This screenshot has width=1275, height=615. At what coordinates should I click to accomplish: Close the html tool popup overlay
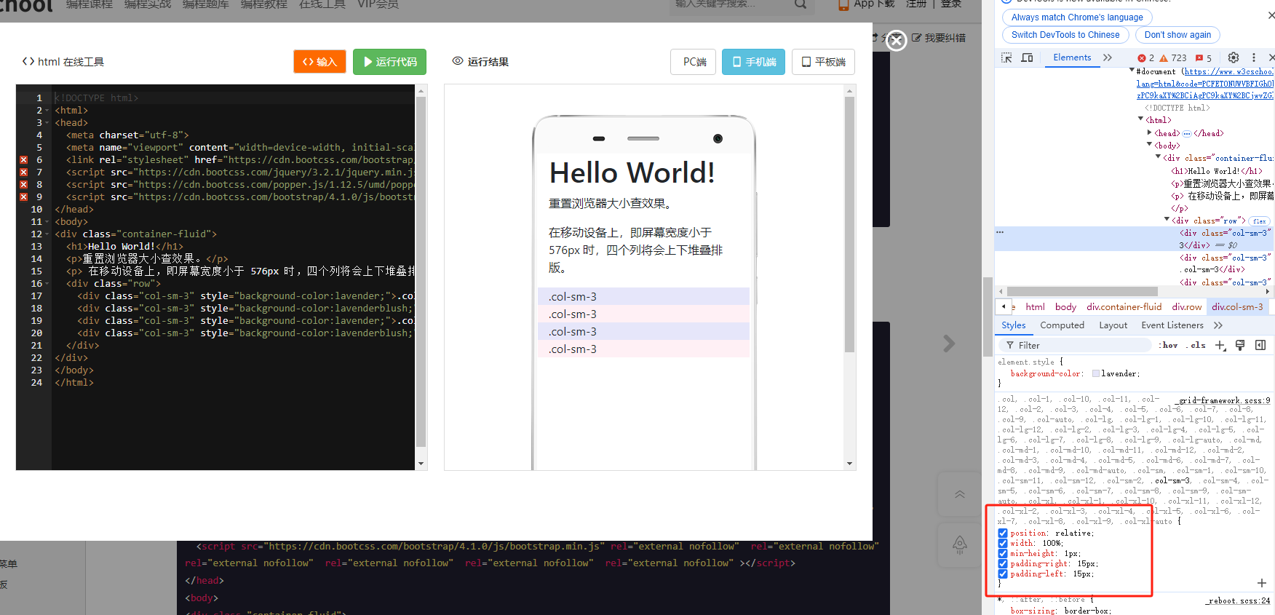(897, 41)
